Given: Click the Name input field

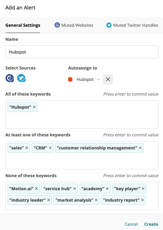Looking at the screenshot, I should (x=82, y=52).
